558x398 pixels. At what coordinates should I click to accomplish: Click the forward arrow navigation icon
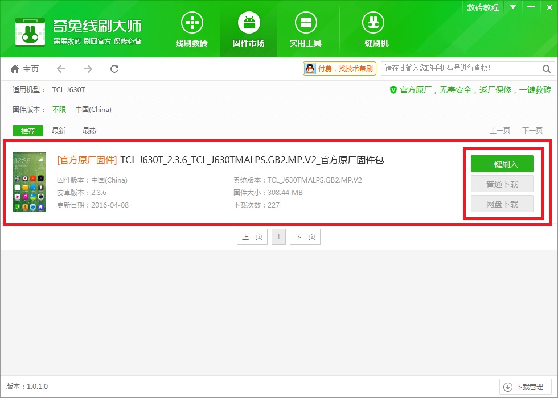point(88,69)
